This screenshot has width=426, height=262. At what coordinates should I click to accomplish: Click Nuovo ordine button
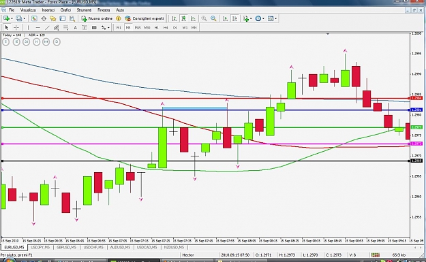click(x=97, y=18)
